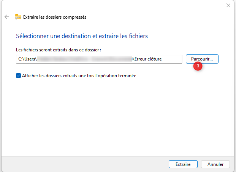This screenshot has height=172, width=236.
Task: Click the back arrow in the wizard header
Action: [x=6, y=17]
